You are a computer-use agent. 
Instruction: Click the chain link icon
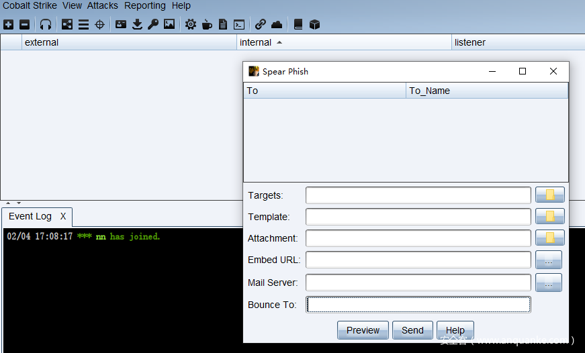[x=260, y=25]
